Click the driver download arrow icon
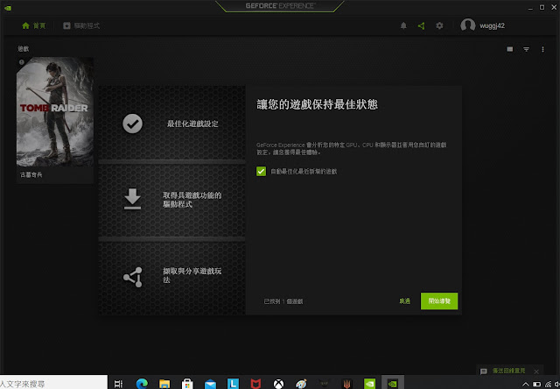This screenshot has height=389, width=560. [132, 199]
